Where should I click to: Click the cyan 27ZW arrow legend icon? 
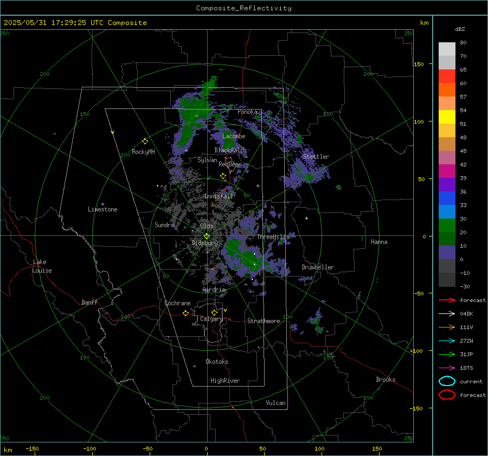447,341
